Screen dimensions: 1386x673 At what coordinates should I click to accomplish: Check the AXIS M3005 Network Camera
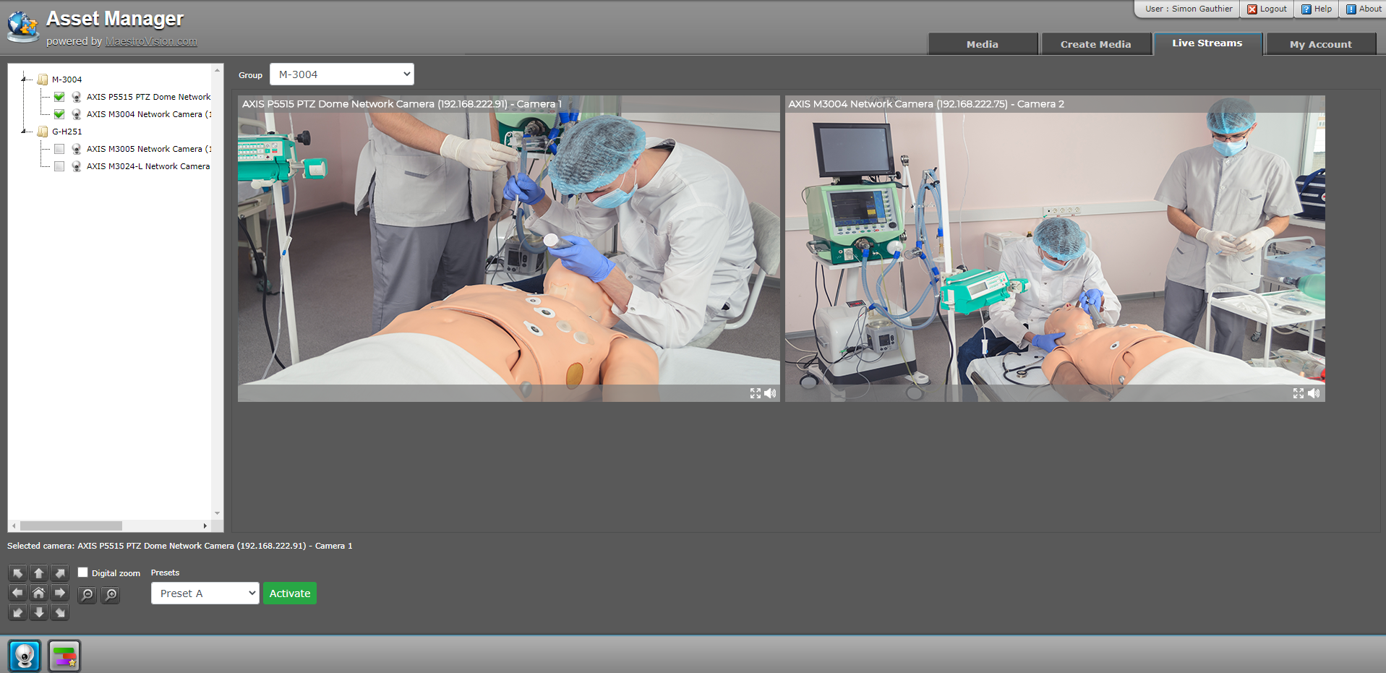[x=59, y=148]
